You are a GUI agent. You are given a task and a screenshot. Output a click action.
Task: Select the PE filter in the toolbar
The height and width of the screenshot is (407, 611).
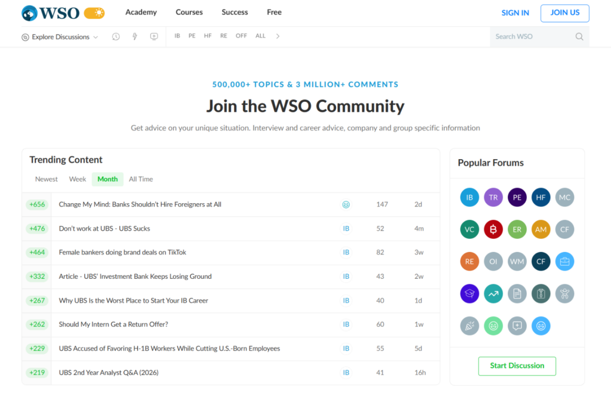pyautogui.click(x=192, y=36)
